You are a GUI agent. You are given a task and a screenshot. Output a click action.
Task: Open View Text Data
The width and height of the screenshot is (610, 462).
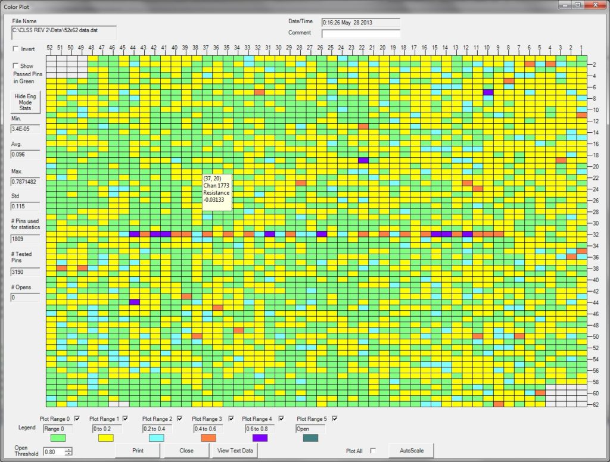pyautogui.click(x=236, y=451)
